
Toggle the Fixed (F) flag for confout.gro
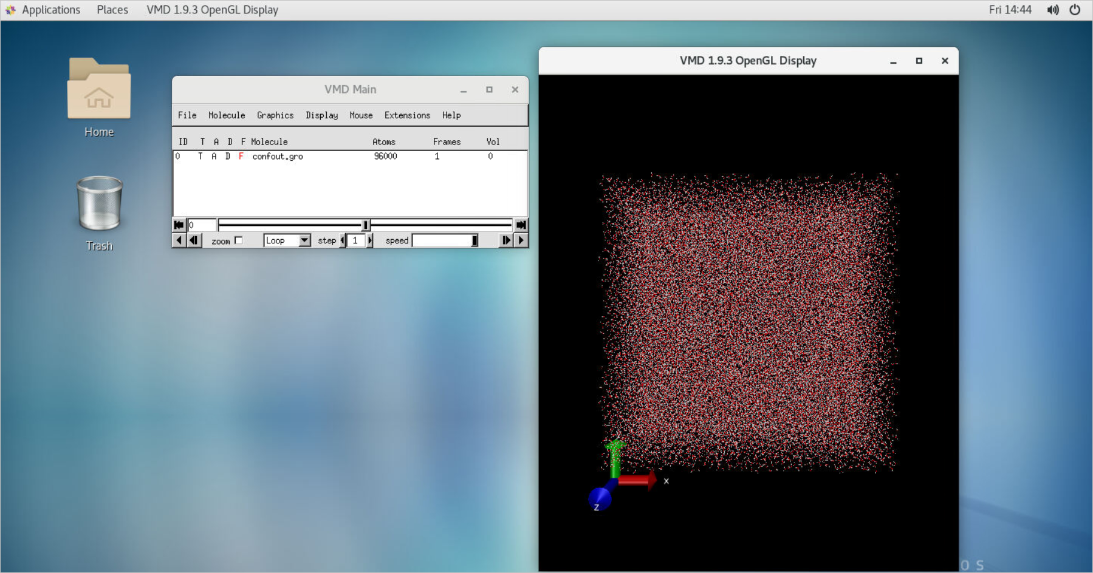pyautogui.click(x=241, y=157)
